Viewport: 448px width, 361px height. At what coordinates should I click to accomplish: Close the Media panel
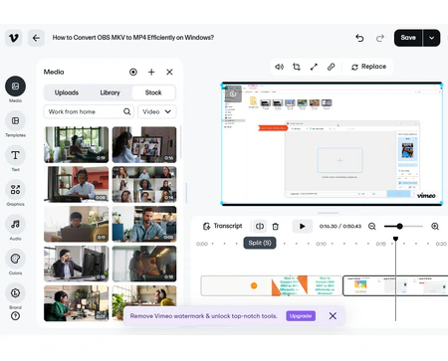169,72
